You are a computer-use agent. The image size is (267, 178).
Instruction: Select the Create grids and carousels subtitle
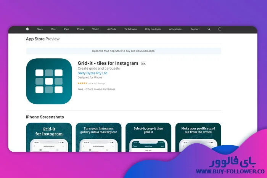[99, 68]
